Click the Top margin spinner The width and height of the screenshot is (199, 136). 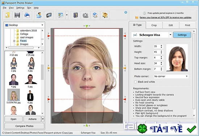coord(161,58)
